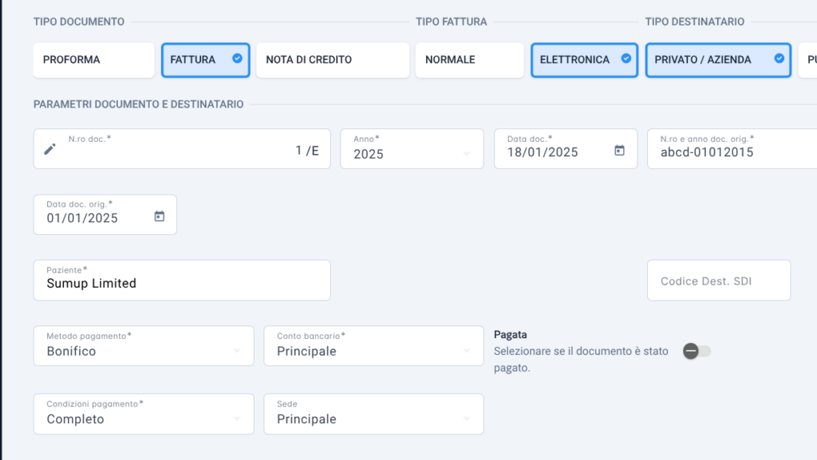Open the Data doc. orig. calendar icon

[x=159, y=216]
